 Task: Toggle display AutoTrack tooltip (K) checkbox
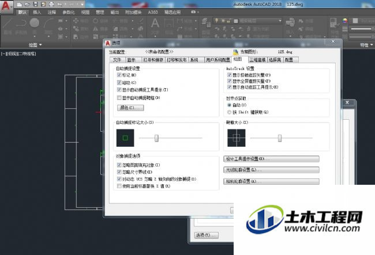230,87
